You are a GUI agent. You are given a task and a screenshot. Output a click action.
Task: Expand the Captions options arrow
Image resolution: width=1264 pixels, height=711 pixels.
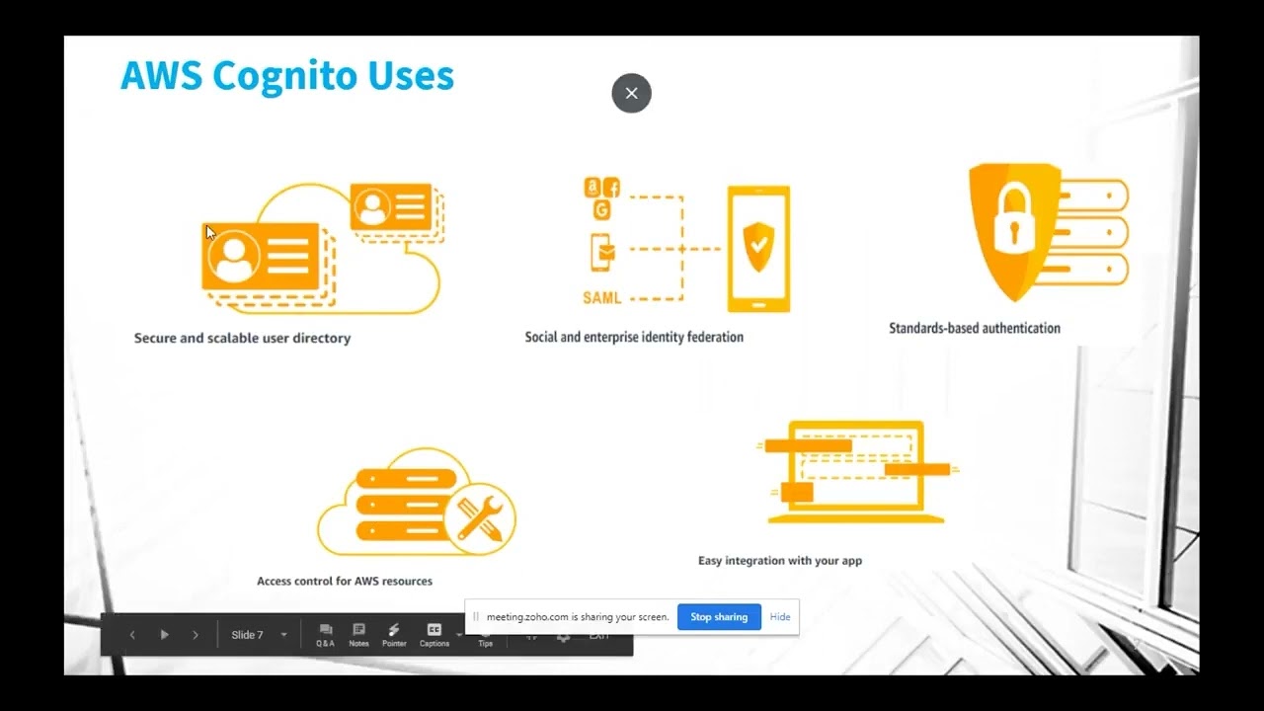458,635
